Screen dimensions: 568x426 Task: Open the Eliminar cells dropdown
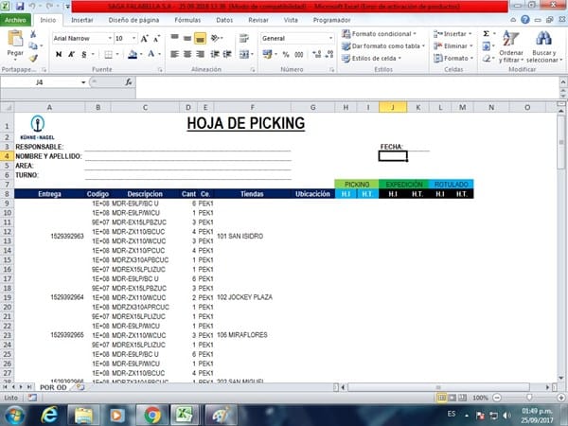(453, 46)
